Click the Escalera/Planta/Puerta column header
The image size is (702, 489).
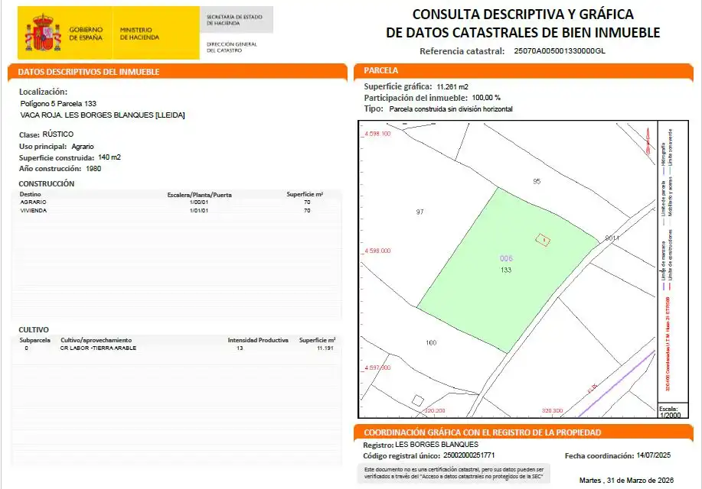[x=200, y=195]
